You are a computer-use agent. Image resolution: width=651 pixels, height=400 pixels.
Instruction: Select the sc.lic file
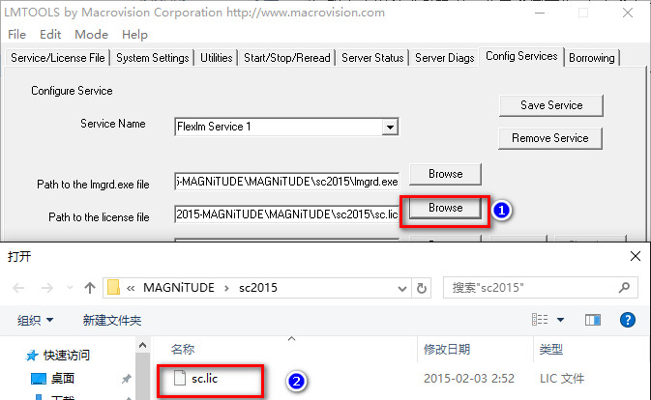(204, 379)
